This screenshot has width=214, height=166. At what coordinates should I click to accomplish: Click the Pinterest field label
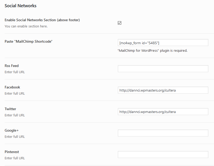12,152
